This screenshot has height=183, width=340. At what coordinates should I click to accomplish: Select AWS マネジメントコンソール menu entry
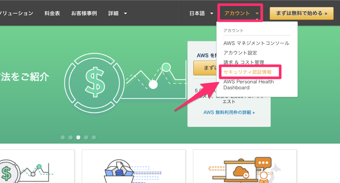coord(256,43)
